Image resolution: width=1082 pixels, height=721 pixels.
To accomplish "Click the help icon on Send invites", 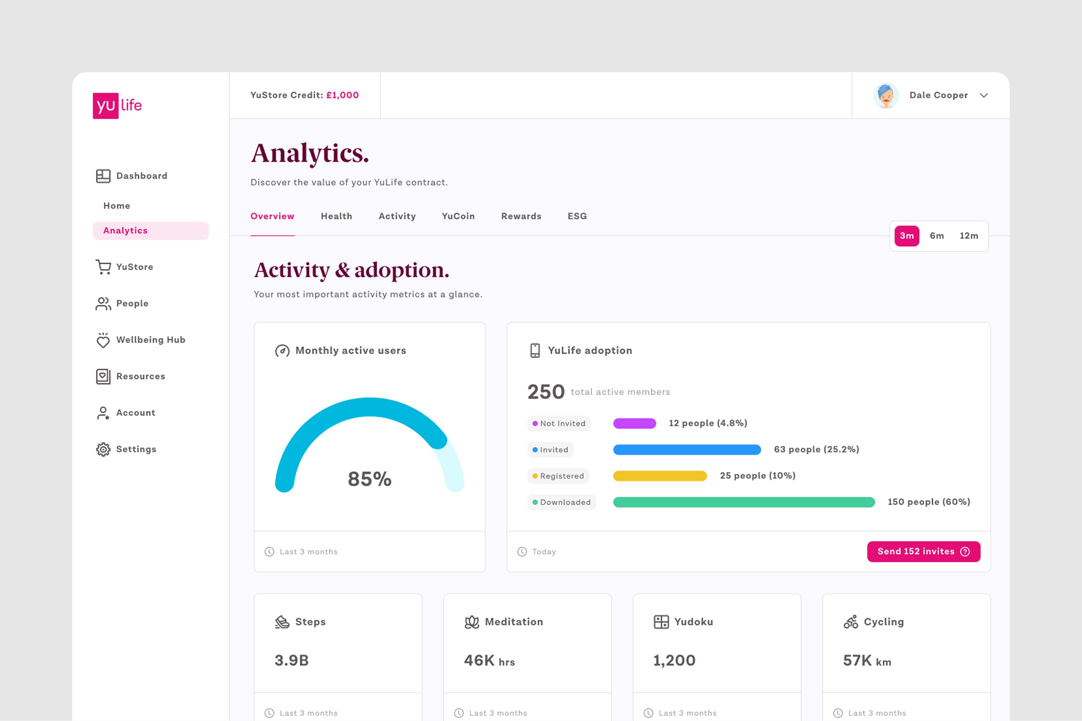I will pos(965,552).
